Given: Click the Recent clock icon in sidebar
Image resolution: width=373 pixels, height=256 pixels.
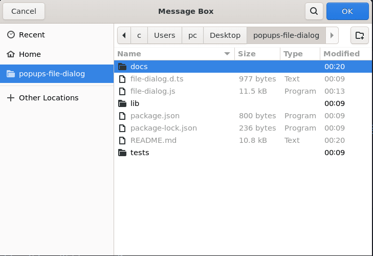Looking at the screenshot, I should pyautogui.click(x=11, y=35).
